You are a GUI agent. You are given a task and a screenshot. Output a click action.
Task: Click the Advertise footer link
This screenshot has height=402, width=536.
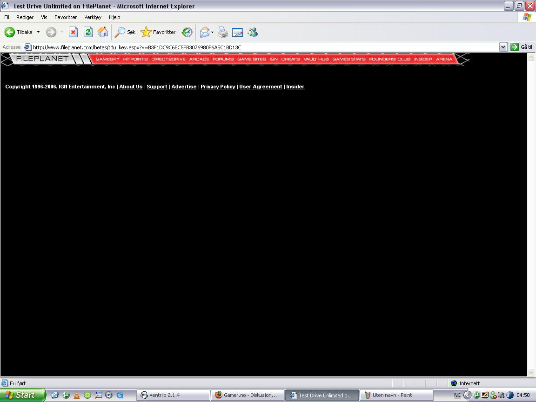click(184, 87)
